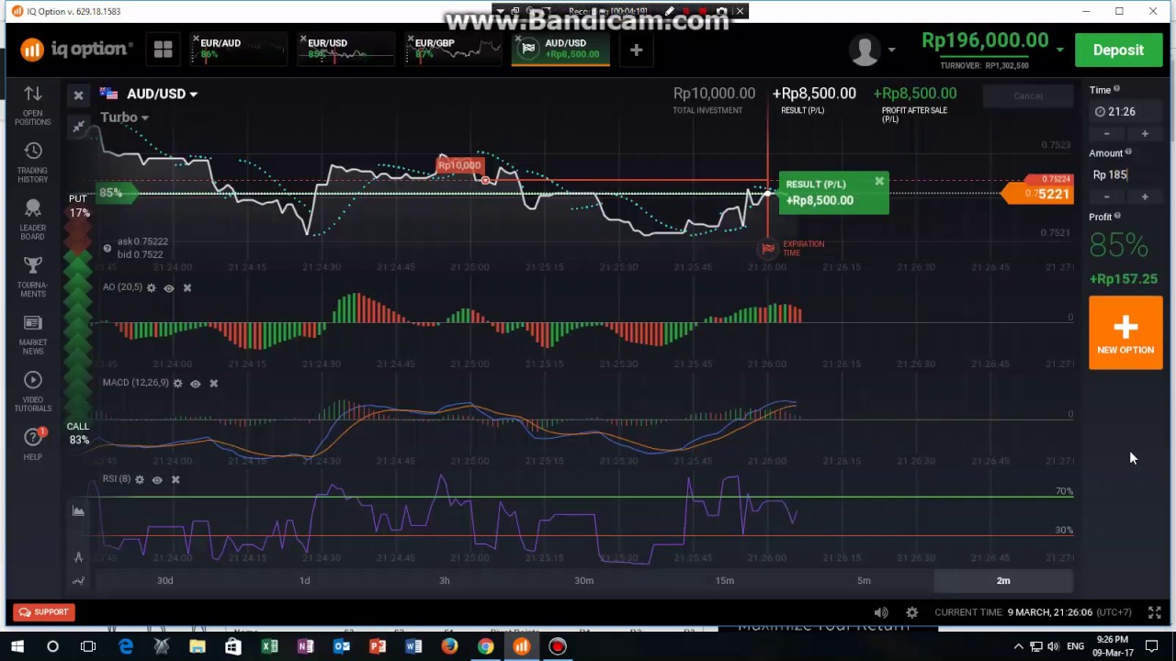Select the 3h chart timeframe
1176x661 pixels.
click(x=445, y=580)
